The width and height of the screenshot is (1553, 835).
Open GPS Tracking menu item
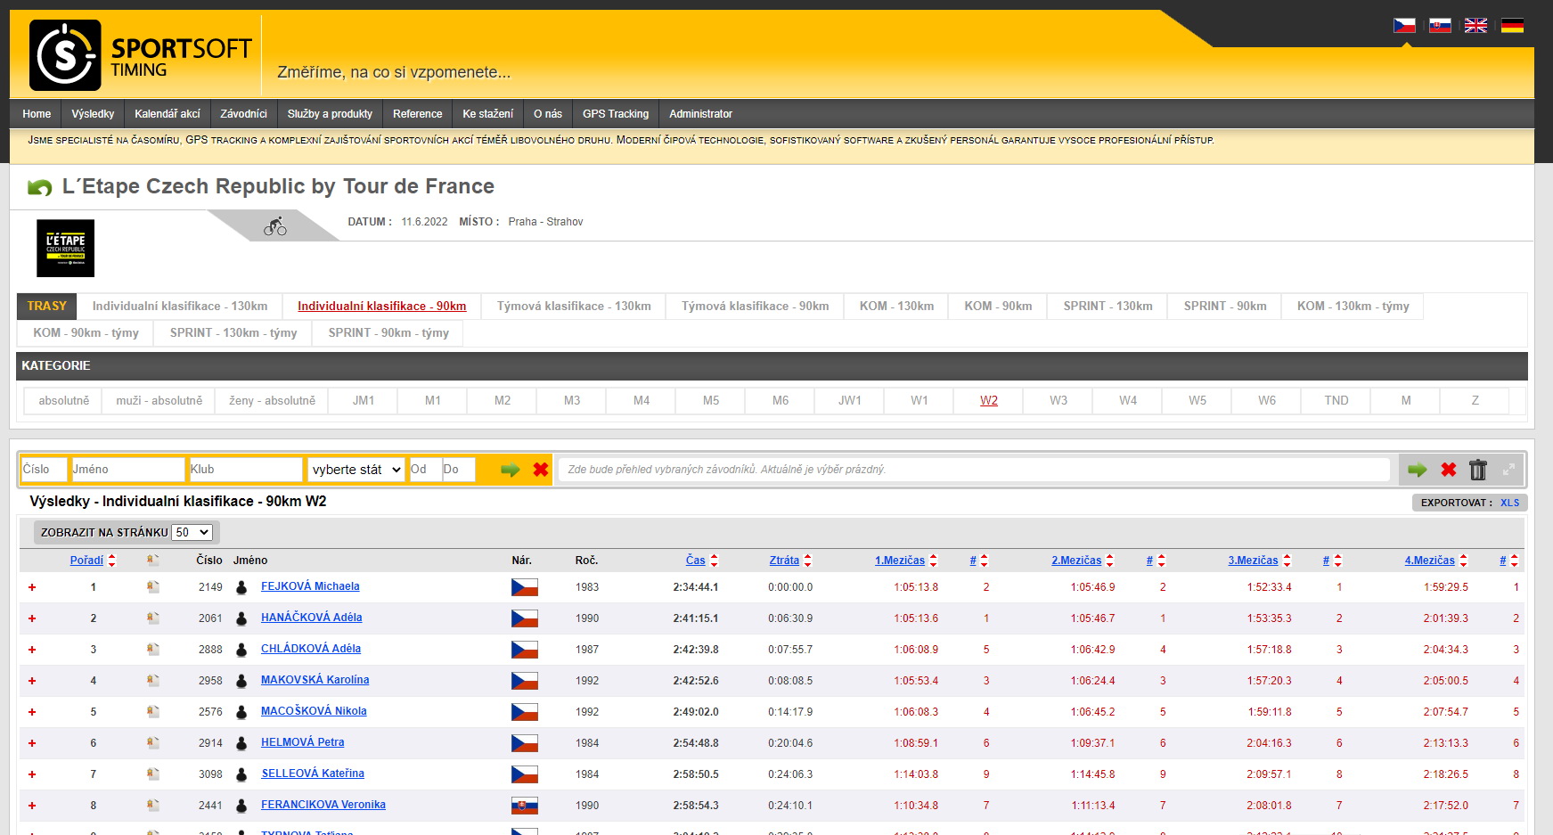616,114
